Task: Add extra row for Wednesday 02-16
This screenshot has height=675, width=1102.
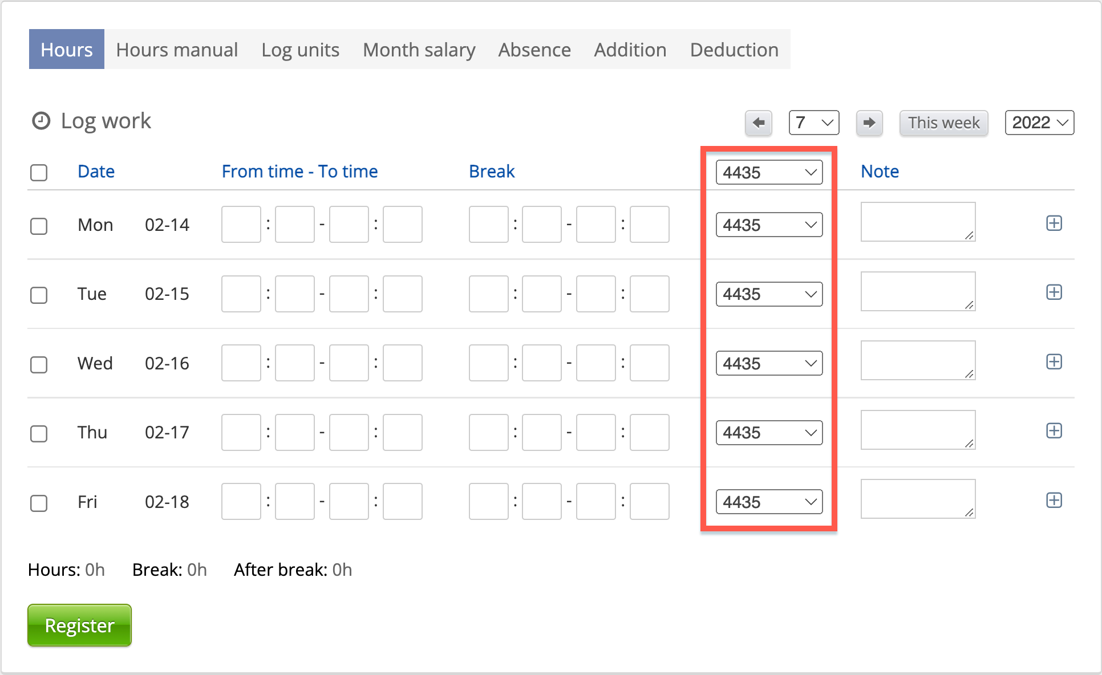Action: click(1054, 362)
